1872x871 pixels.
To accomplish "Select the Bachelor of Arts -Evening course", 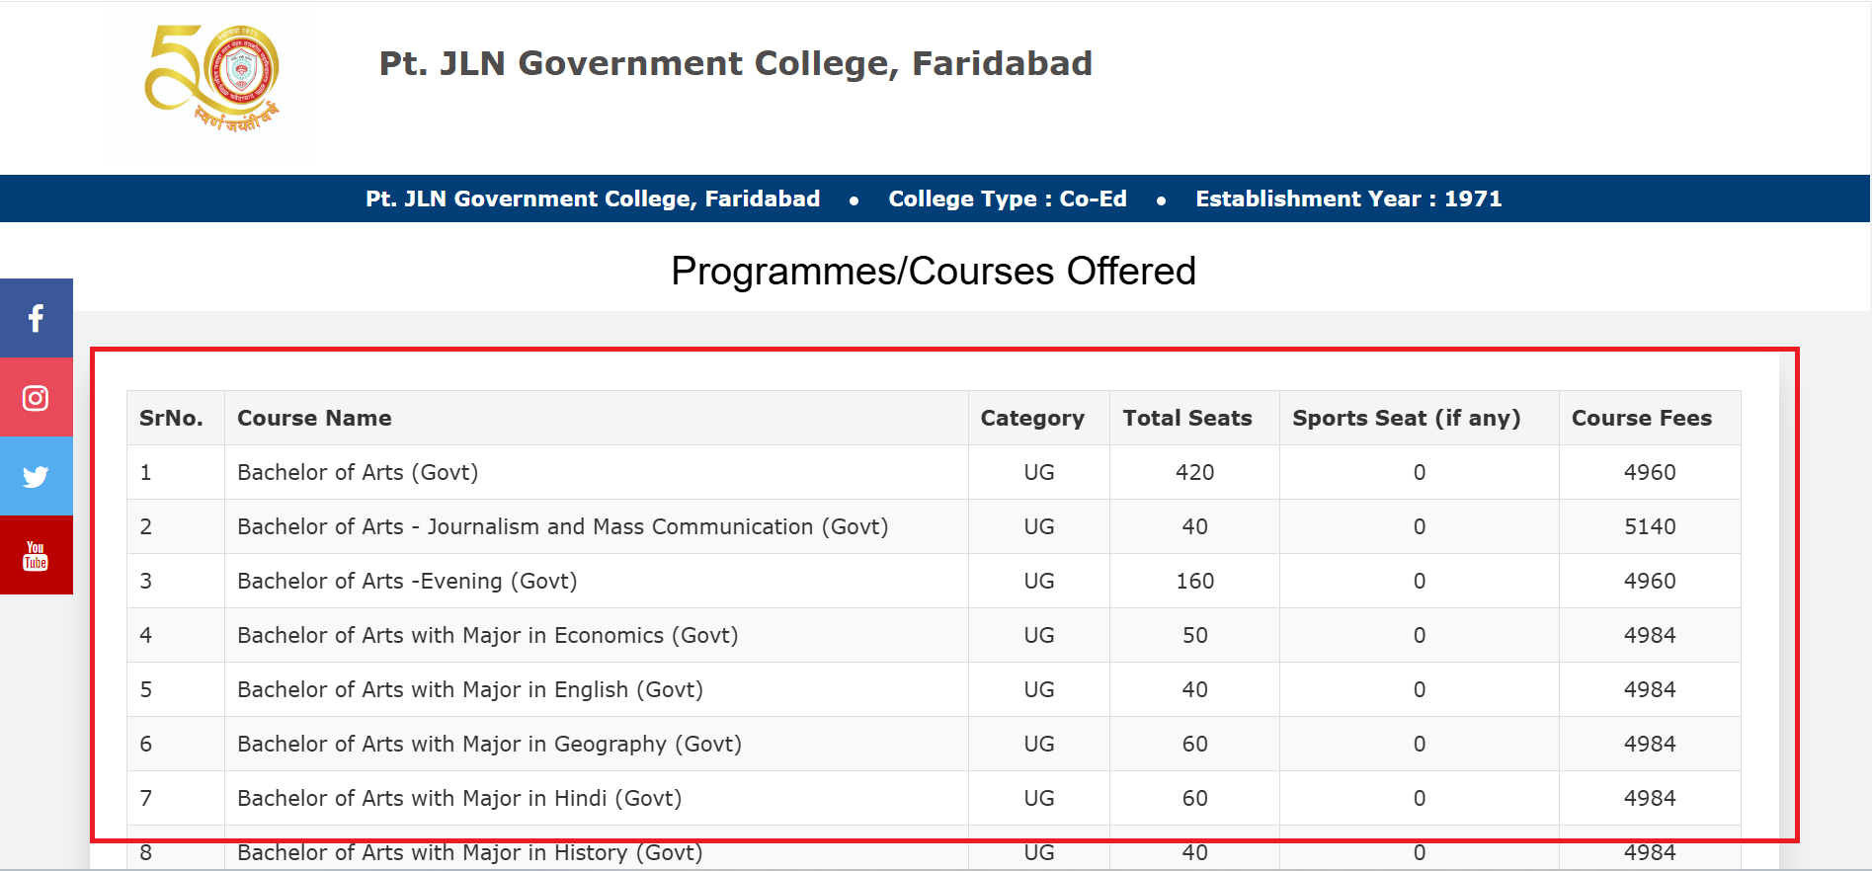I will (x=407, y=581).
